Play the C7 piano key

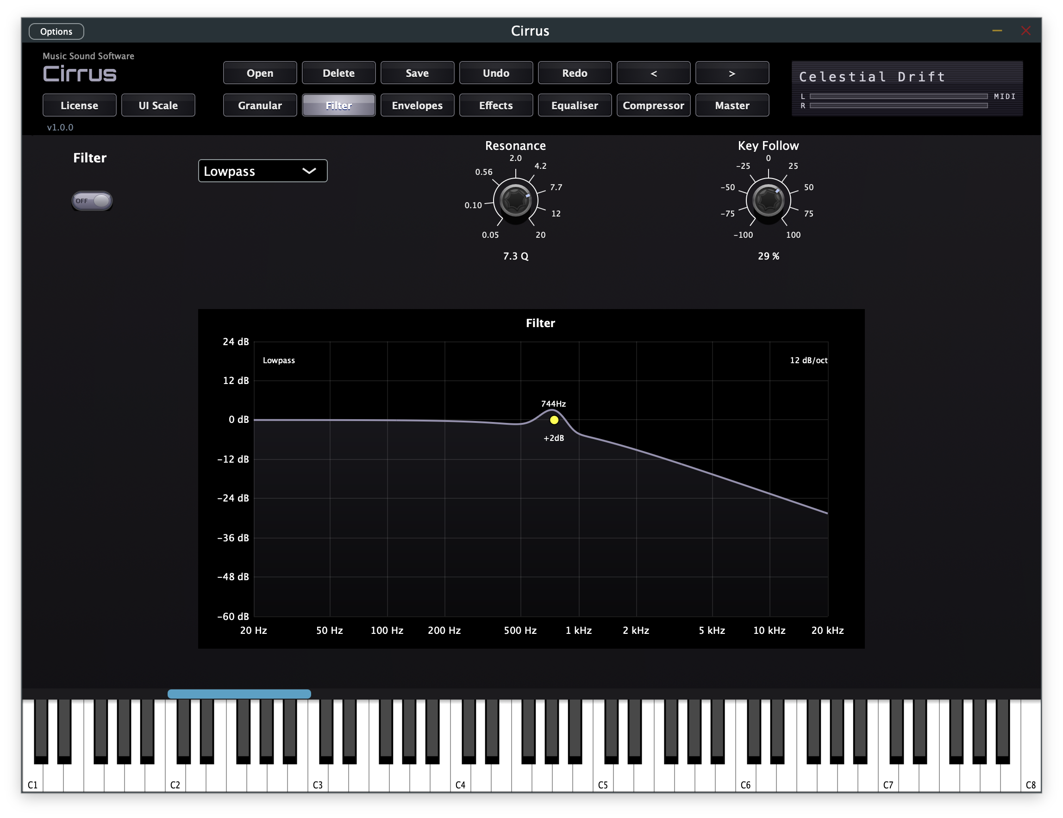point(888,778)
